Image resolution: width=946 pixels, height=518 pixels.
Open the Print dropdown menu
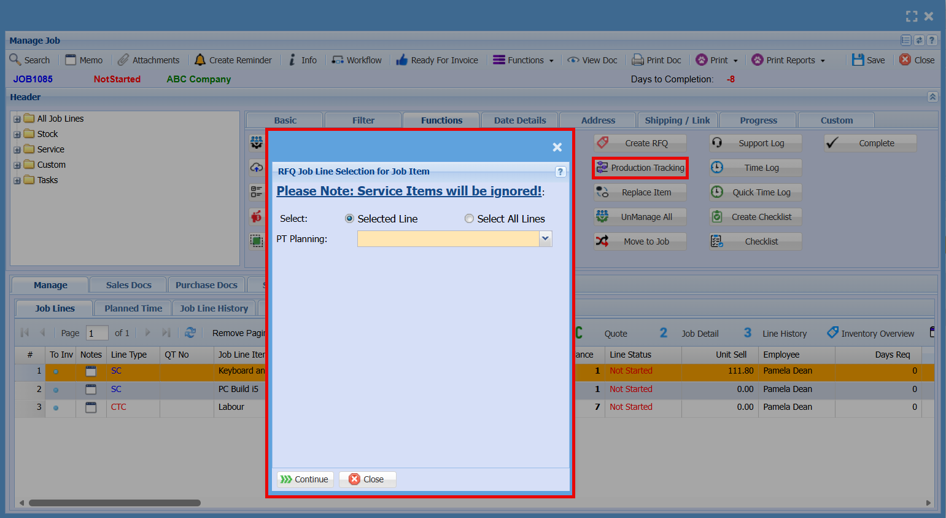pyautogui.click(x=717, y=60)
